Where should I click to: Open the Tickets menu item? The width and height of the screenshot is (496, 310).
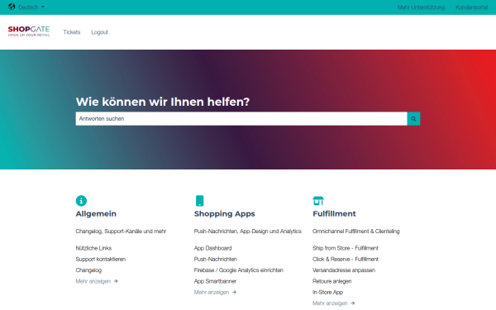point(72,32)
